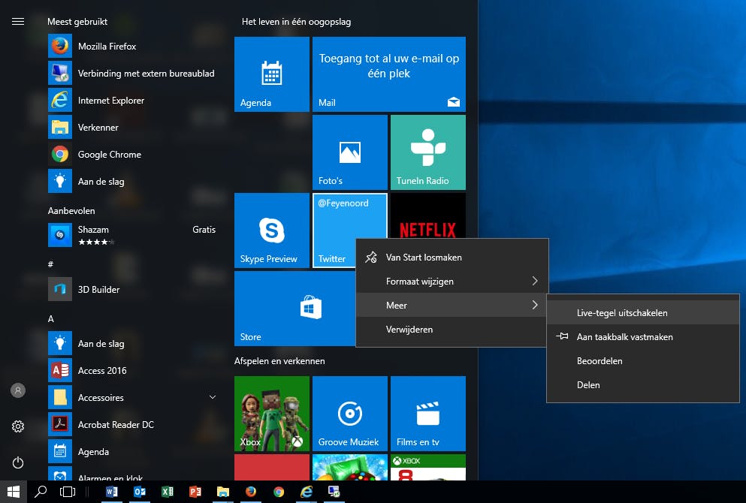Click the search icon on the taskbar
Viewport: 746px width, 503px height.
[40, 493]
